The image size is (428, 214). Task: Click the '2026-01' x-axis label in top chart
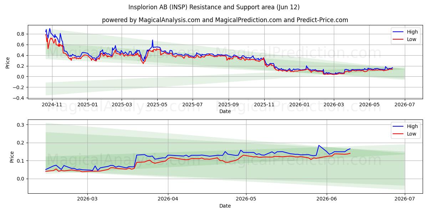coord(299,105)
